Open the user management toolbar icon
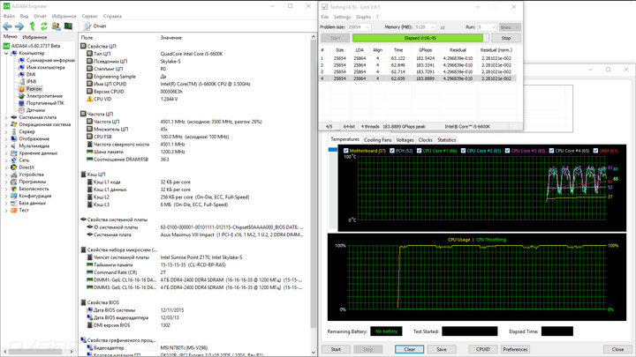 56,26
